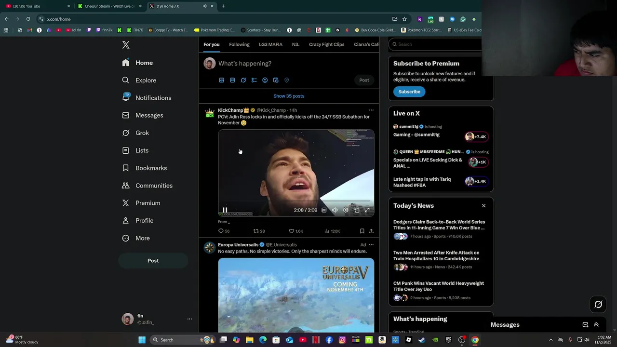Open Bookmarks from the sidebar
This screenshot has width=617, height=347.
pyautogui.click(x=144, y=168)
